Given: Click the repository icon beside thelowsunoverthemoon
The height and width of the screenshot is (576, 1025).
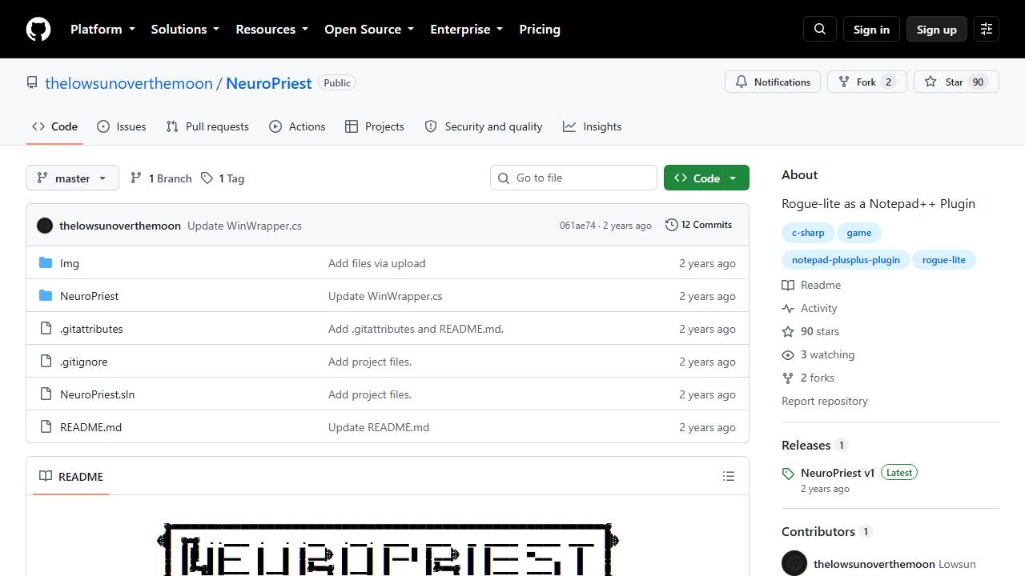Looking at the screenshot, I should tap(32, 83).
